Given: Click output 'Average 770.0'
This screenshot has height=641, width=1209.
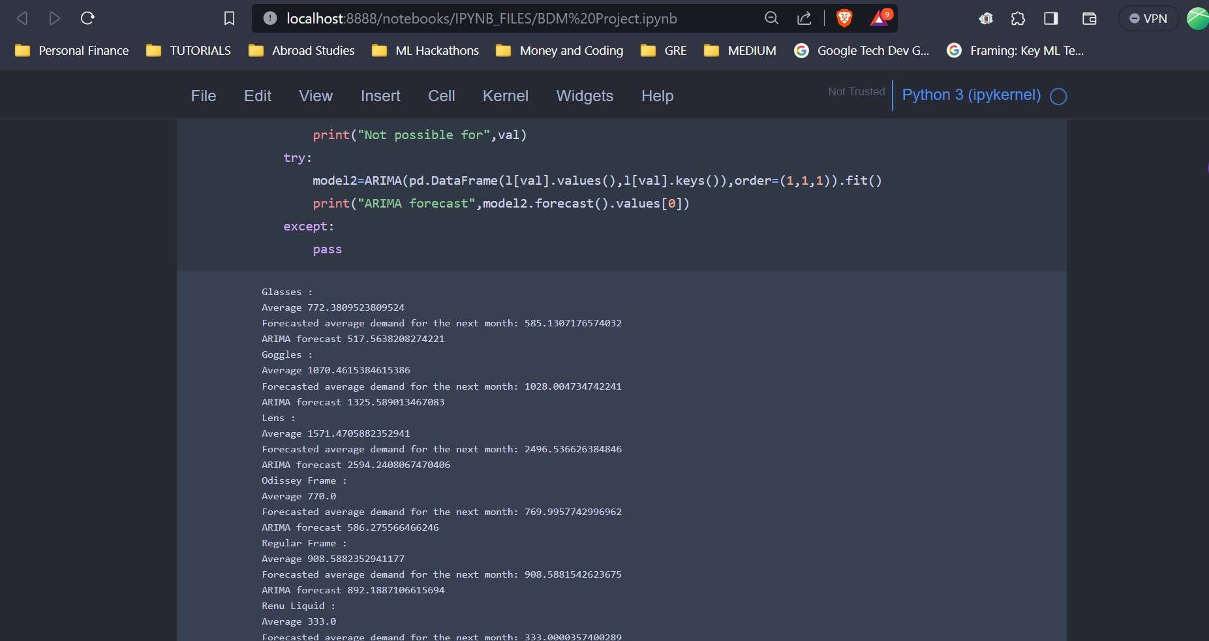Looking at the screenshot, I should pos(299,496).
